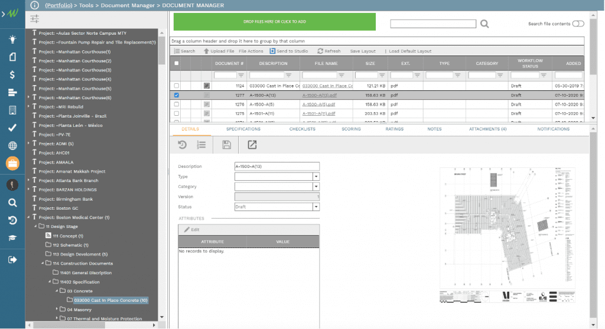Open the bar lines schedule sidebar icon

(12, 93)
